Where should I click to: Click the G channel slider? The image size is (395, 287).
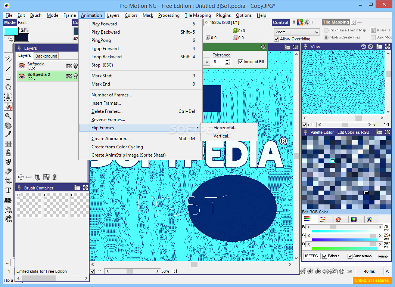pyautogui.click(x=344, y=235)
